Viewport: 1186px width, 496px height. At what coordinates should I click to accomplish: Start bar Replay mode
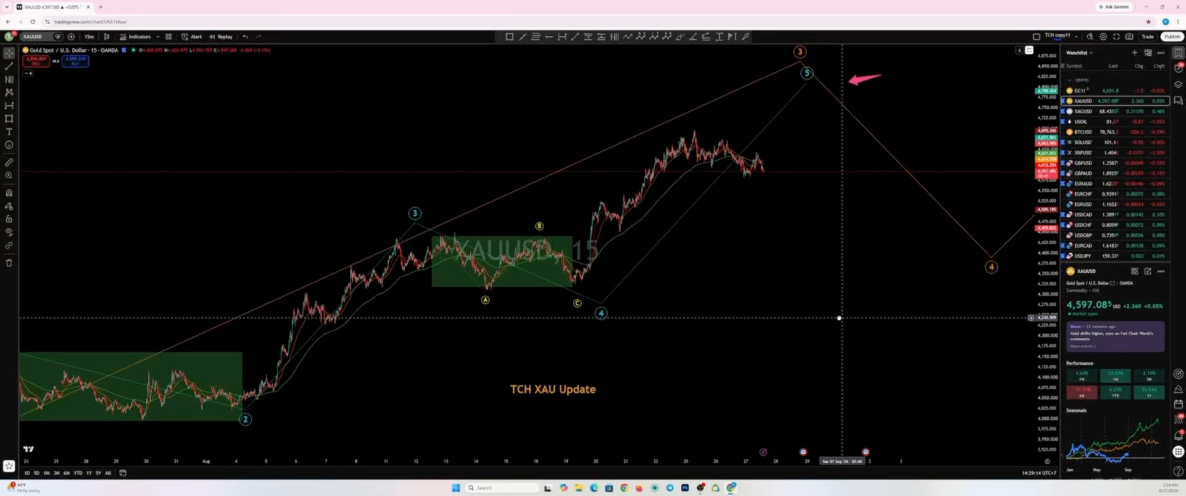[221, 36]
